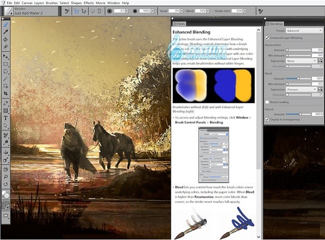The height and width of the screenshot is (240, 325).
Task: Uncheck Enhanced Layer Blending
Action: pyautogui.click(x=267, y=38)
